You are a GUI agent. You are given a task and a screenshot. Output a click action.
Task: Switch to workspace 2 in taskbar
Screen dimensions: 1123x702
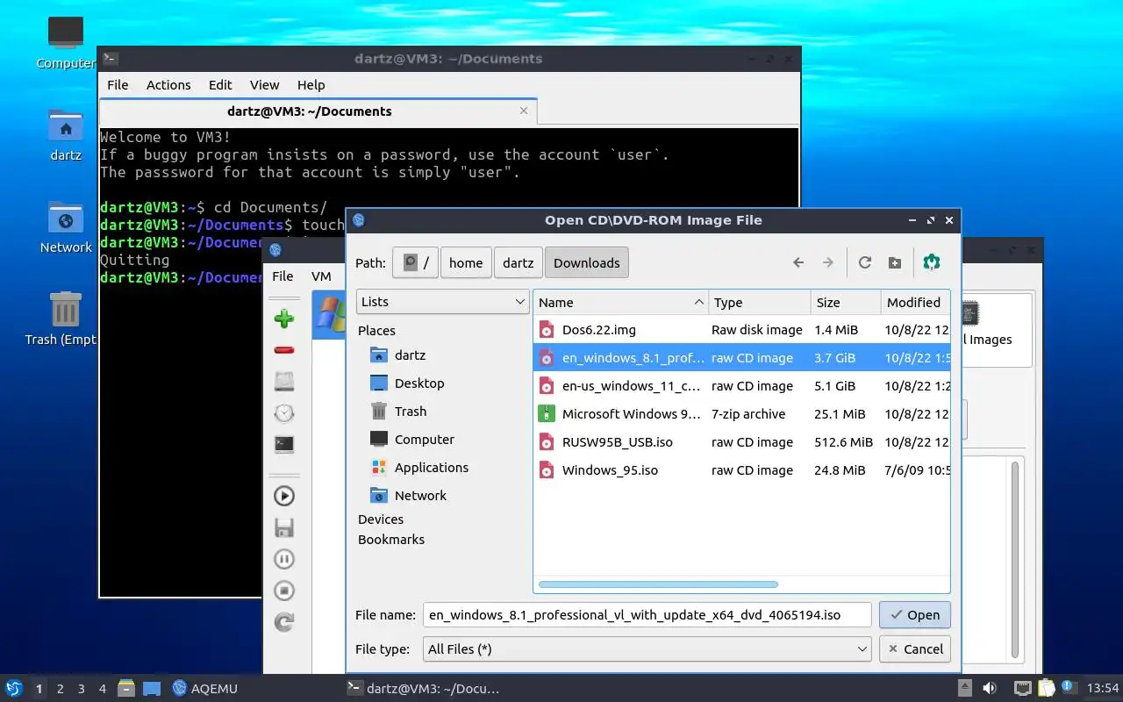[x=61, y=689]
